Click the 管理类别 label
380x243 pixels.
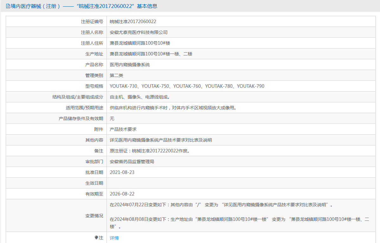coord(94,75)
